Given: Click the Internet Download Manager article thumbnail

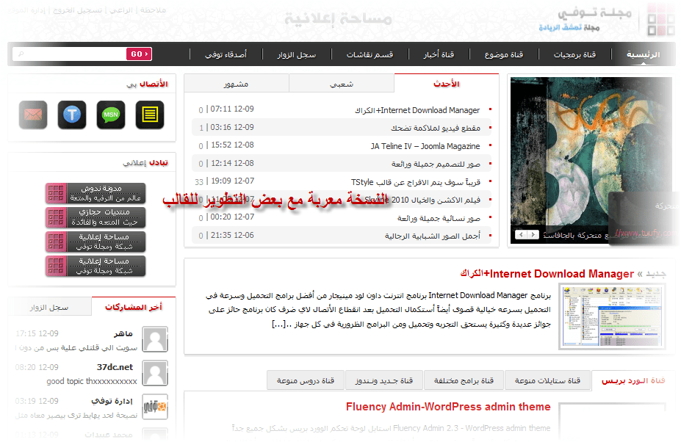Looking at the screenshot, I should [x=593, y=316].
